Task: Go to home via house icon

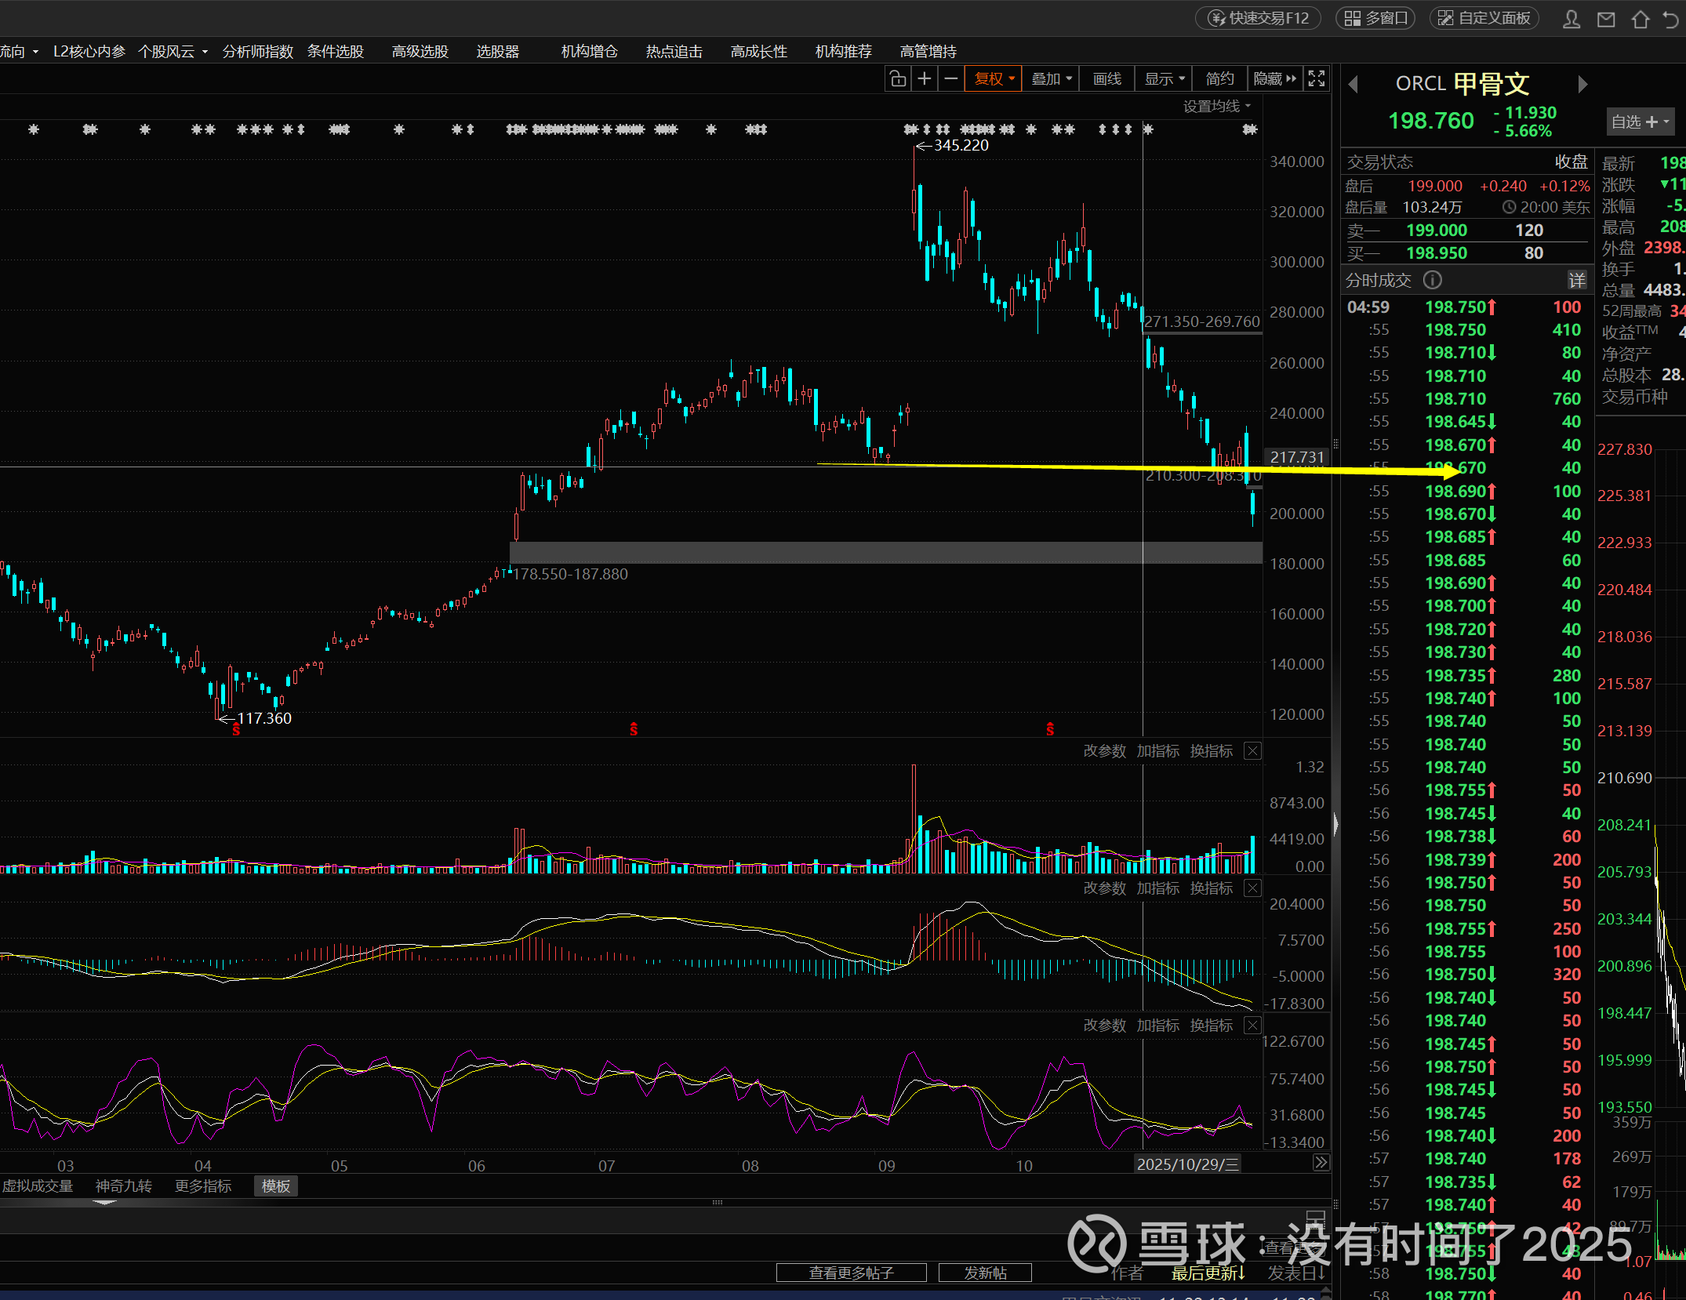Action: 1640,19
